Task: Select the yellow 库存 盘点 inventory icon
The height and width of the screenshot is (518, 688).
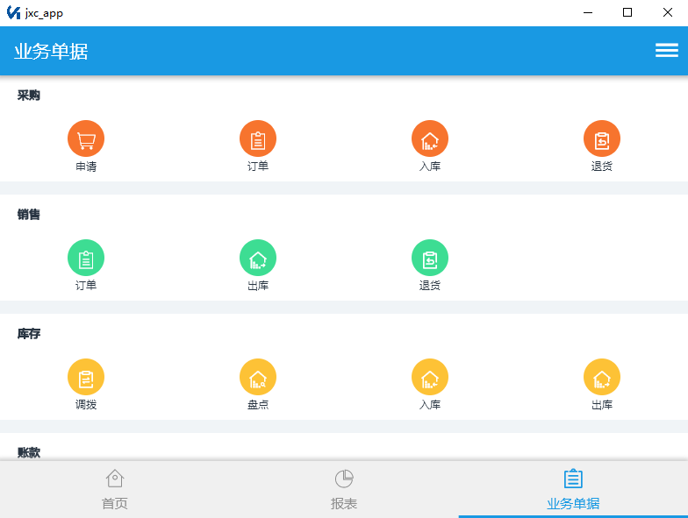Action: point(258,377)
